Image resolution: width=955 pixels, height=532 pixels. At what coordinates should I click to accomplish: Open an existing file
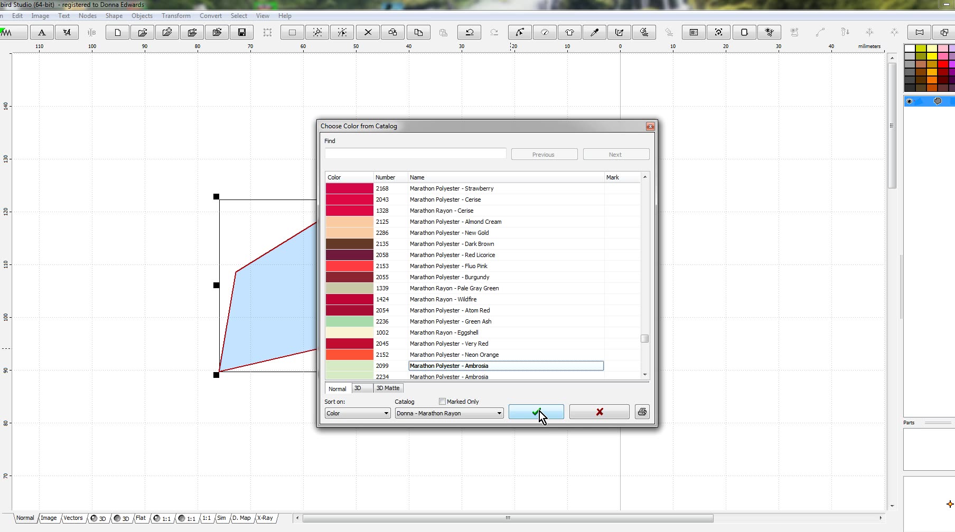[x=142, y=32]
